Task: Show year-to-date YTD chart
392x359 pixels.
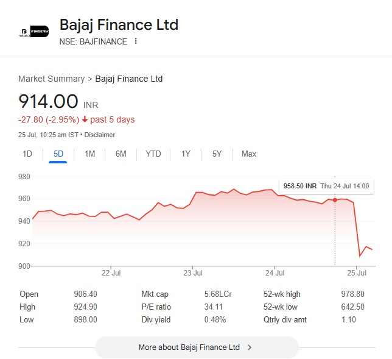Action: (153, 154)
